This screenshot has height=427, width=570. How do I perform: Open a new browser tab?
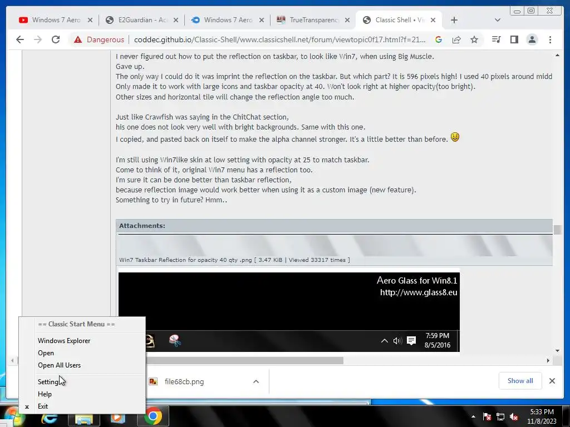coord(454,21)
